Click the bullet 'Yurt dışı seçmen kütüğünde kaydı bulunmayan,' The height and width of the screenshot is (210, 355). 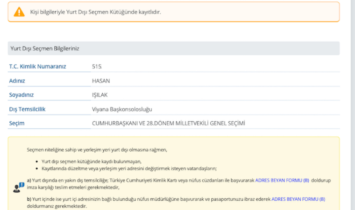point(92,161)
